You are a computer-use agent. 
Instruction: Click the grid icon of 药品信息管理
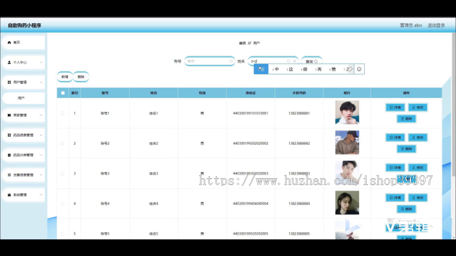[x=9, y=135]
